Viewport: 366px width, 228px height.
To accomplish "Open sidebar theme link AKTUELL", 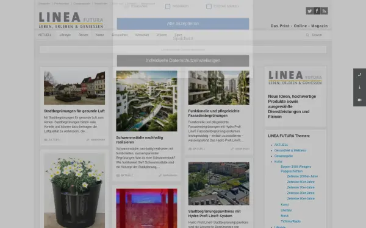I will tap(281, 145).
